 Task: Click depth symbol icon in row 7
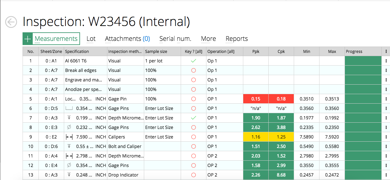(x=69, y=118)
